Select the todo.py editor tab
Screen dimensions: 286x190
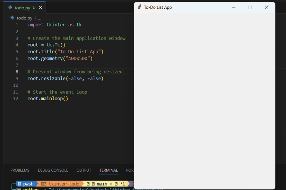25,8
